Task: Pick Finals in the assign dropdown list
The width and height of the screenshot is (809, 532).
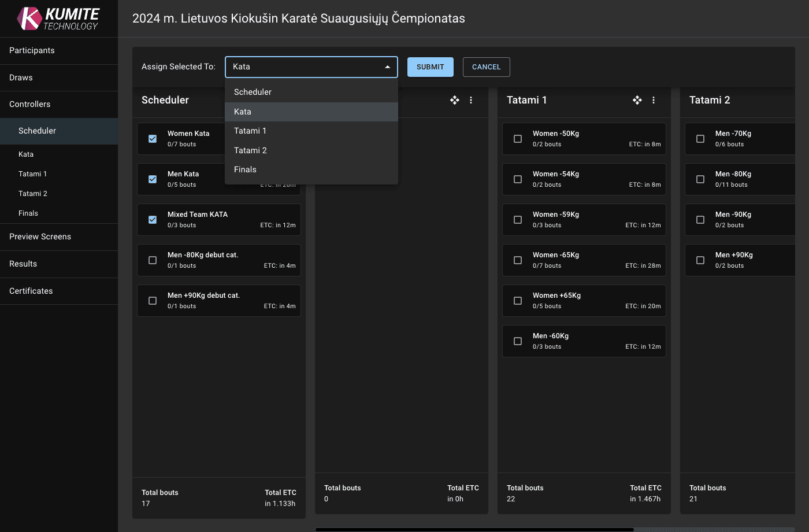Action: [x=245, y=169]
